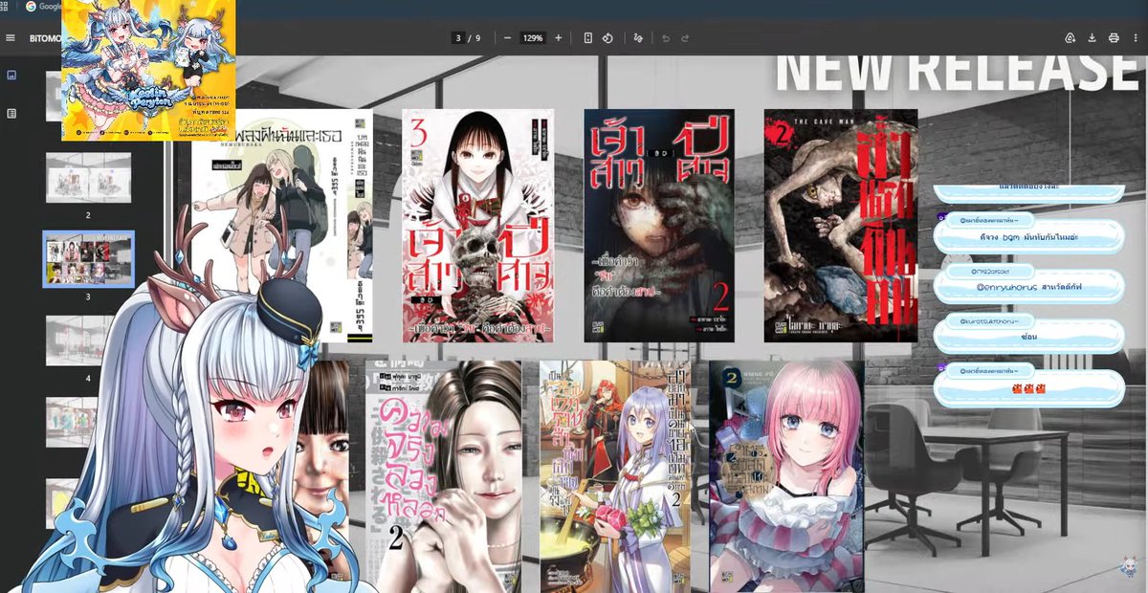Print the PDF document
The height and width of the screenshot is (593, 1148).
(x=1114, y=38)
